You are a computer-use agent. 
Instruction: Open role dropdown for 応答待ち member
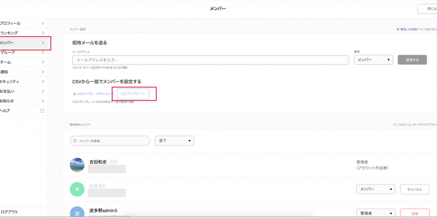point(376,190)
